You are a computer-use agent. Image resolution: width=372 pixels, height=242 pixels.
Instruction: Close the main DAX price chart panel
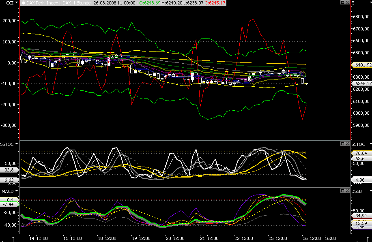[x=348, y=3]
